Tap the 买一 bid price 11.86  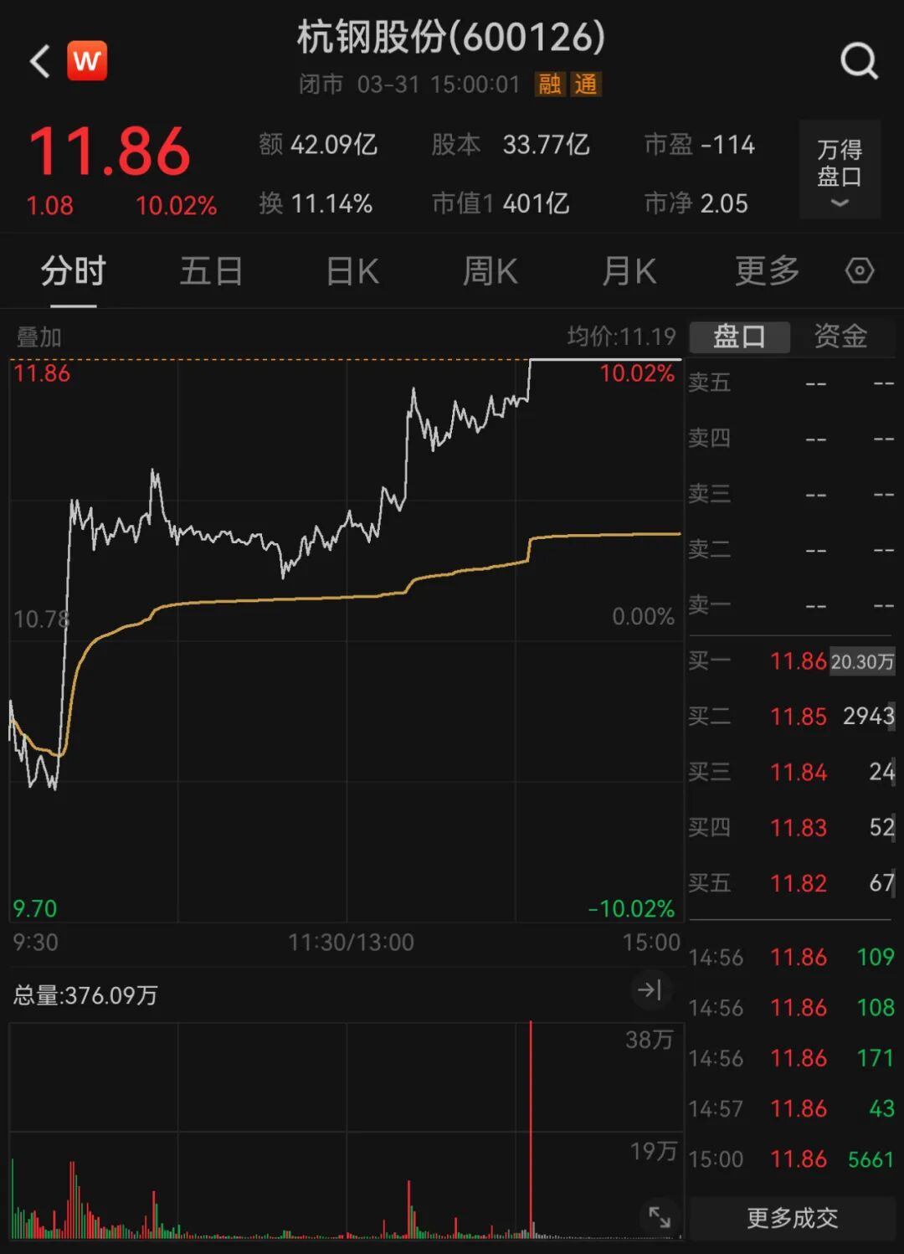799,660
